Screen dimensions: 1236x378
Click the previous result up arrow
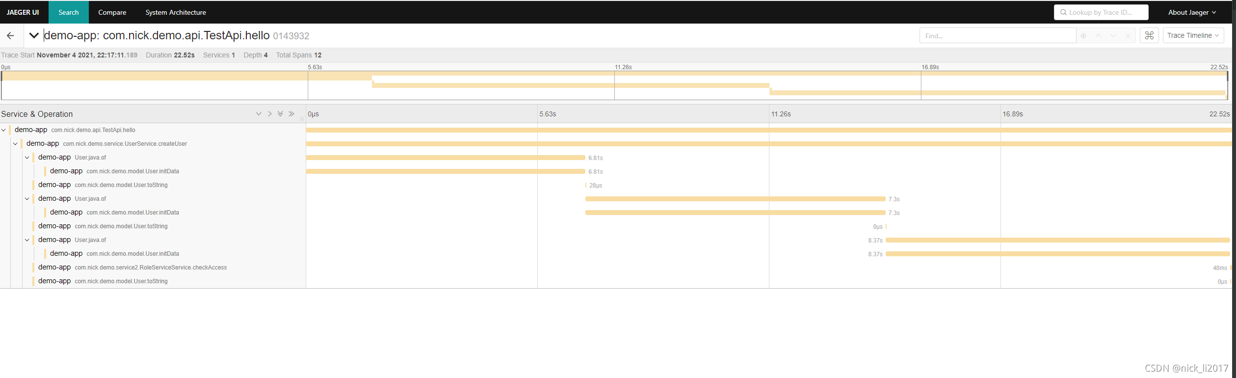[x=1099, y=36]
